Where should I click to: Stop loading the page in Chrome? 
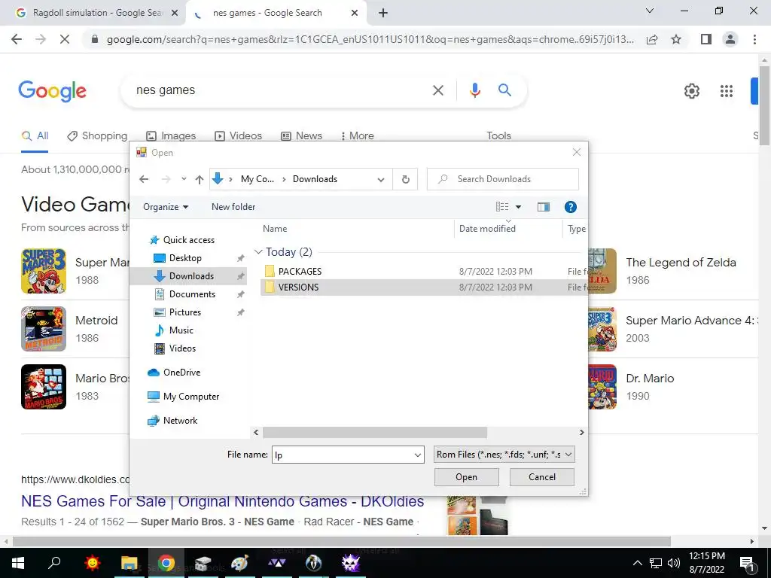click(65, 39)
